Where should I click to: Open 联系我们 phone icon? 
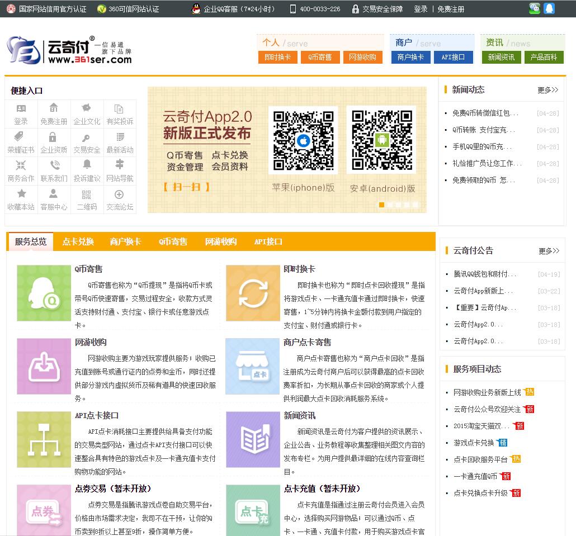[x=54, y=166]
